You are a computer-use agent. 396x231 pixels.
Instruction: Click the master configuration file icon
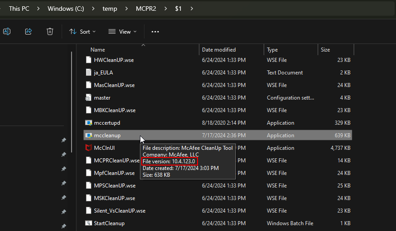[x=89, y=97]
